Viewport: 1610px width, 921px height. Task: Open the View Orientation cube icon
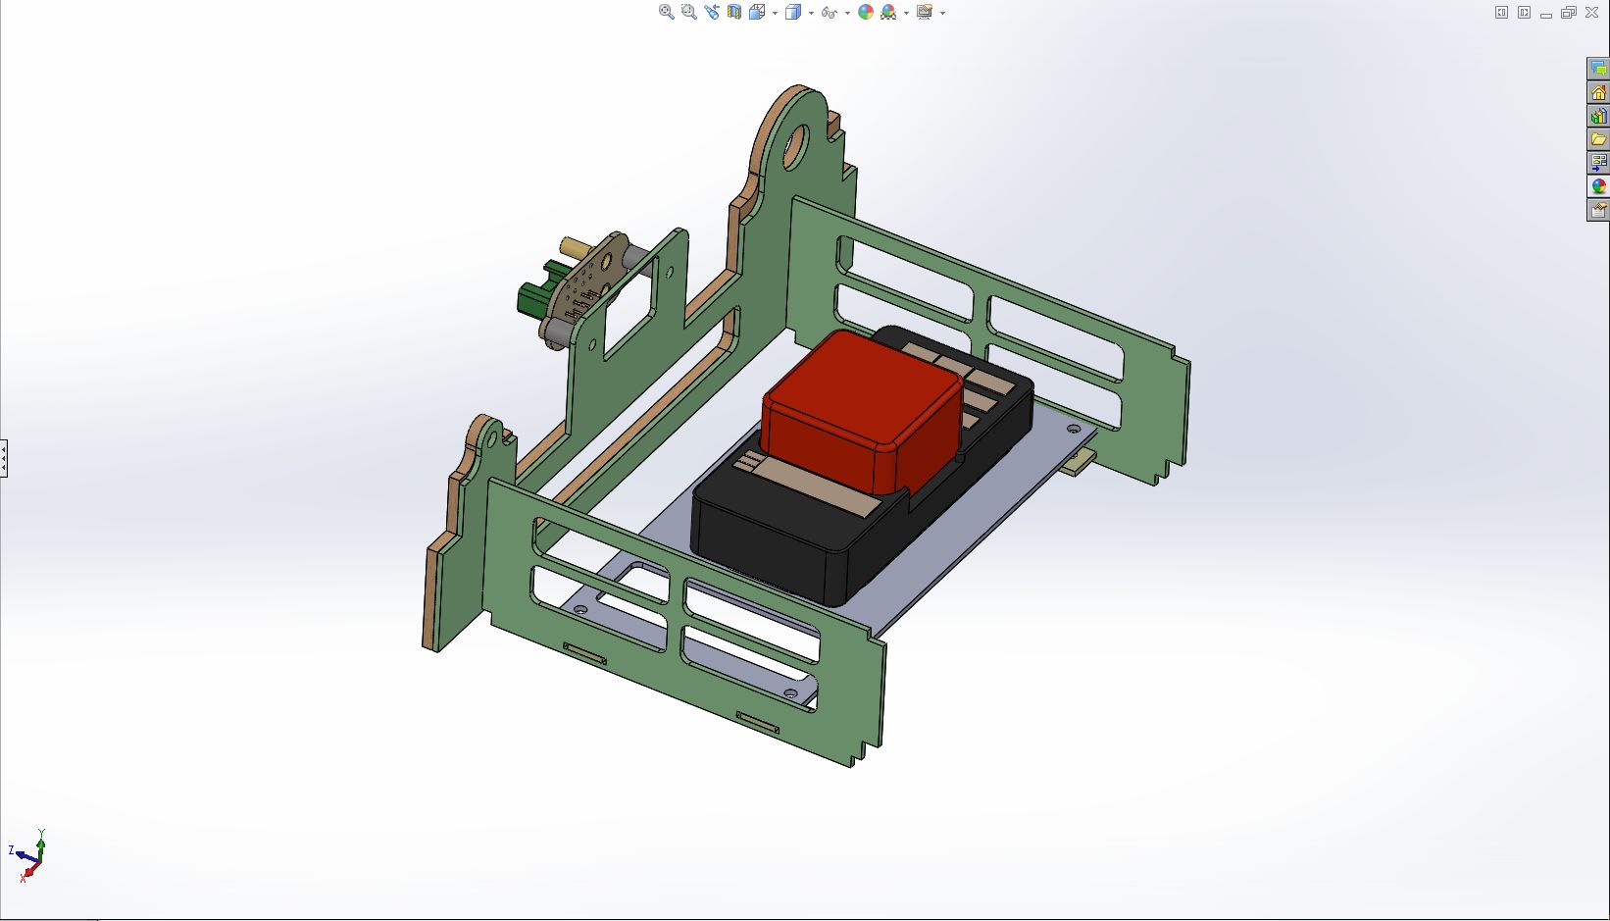pyautogui.click(x=756, y=12)
